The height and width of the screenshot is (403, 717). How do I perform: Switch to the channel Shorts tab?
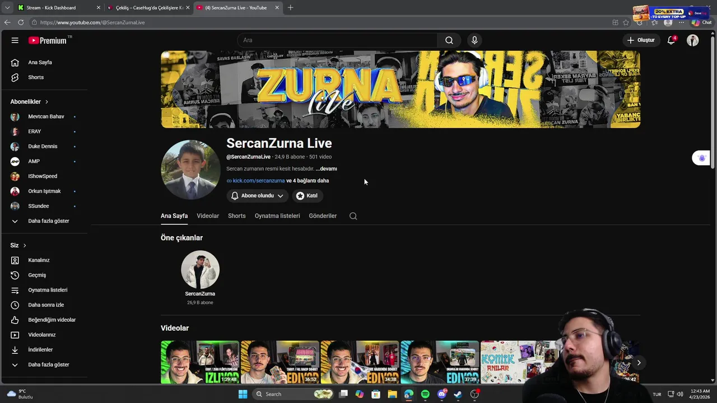237,215
